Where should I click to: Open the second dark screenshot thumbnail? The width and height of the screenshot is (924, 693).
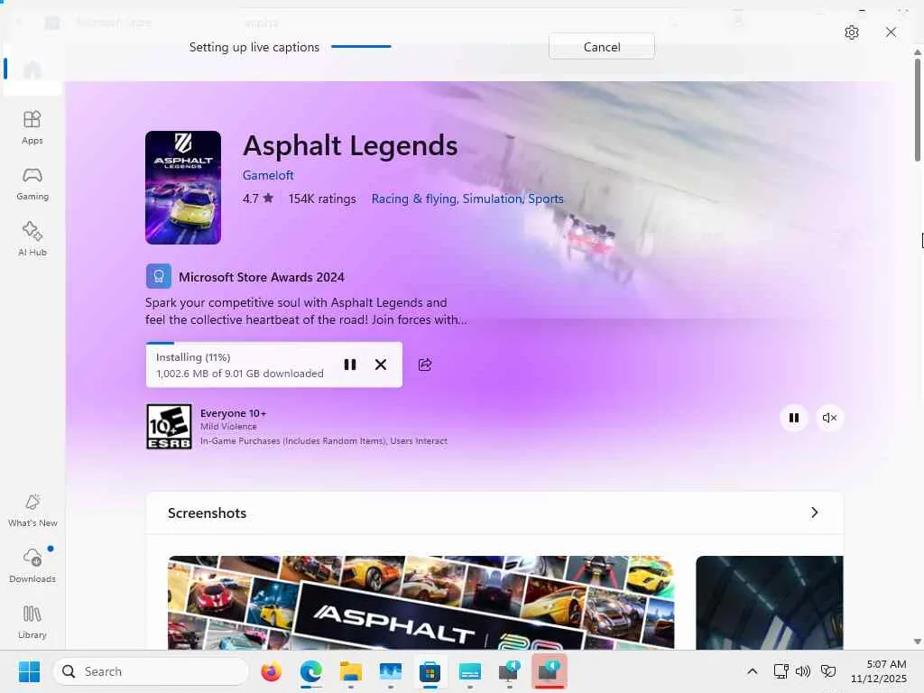(x=769, y=602)
